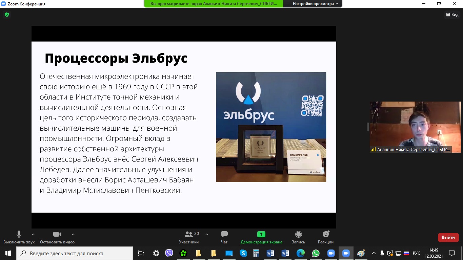Open Microsoft Edge from the taskbar
The image size is (463, 260).
(x=301, y=253)
